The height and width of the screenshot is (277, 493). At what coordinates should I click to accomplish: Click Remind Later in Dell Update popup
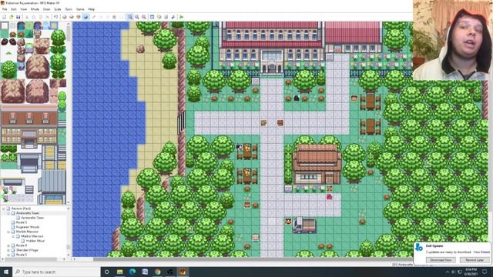[475, 260]
